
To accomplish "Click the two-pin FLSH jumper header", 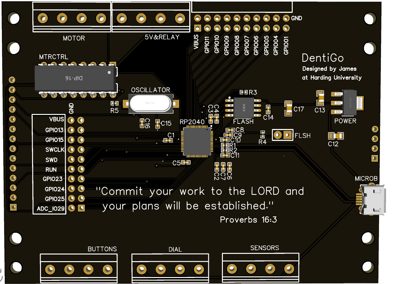I will [282, 135].
